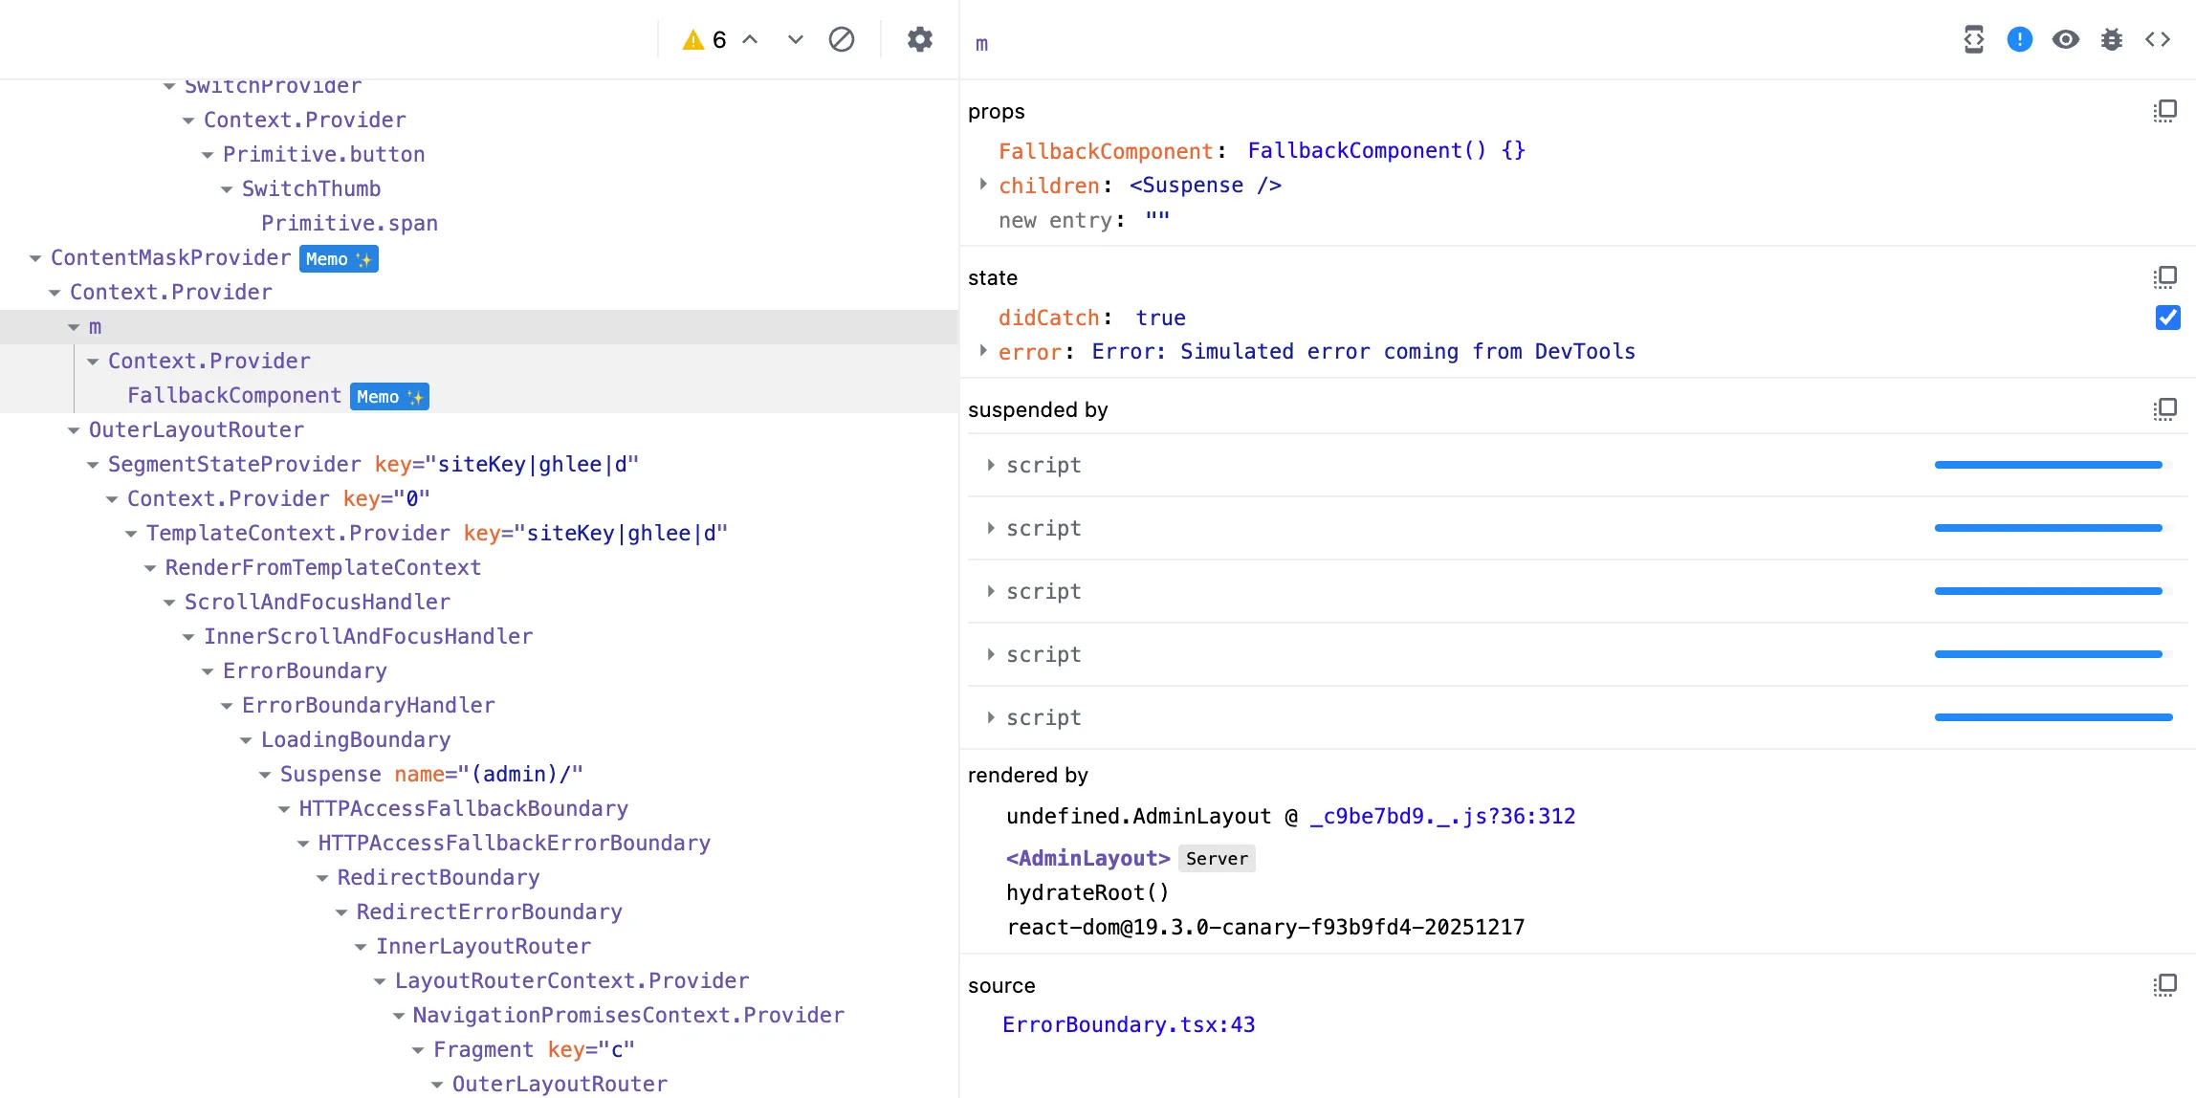Click the suspend component icon
Image resolution: width=2196 pixels, height=1098 pixels.
tap(1973, 39)
